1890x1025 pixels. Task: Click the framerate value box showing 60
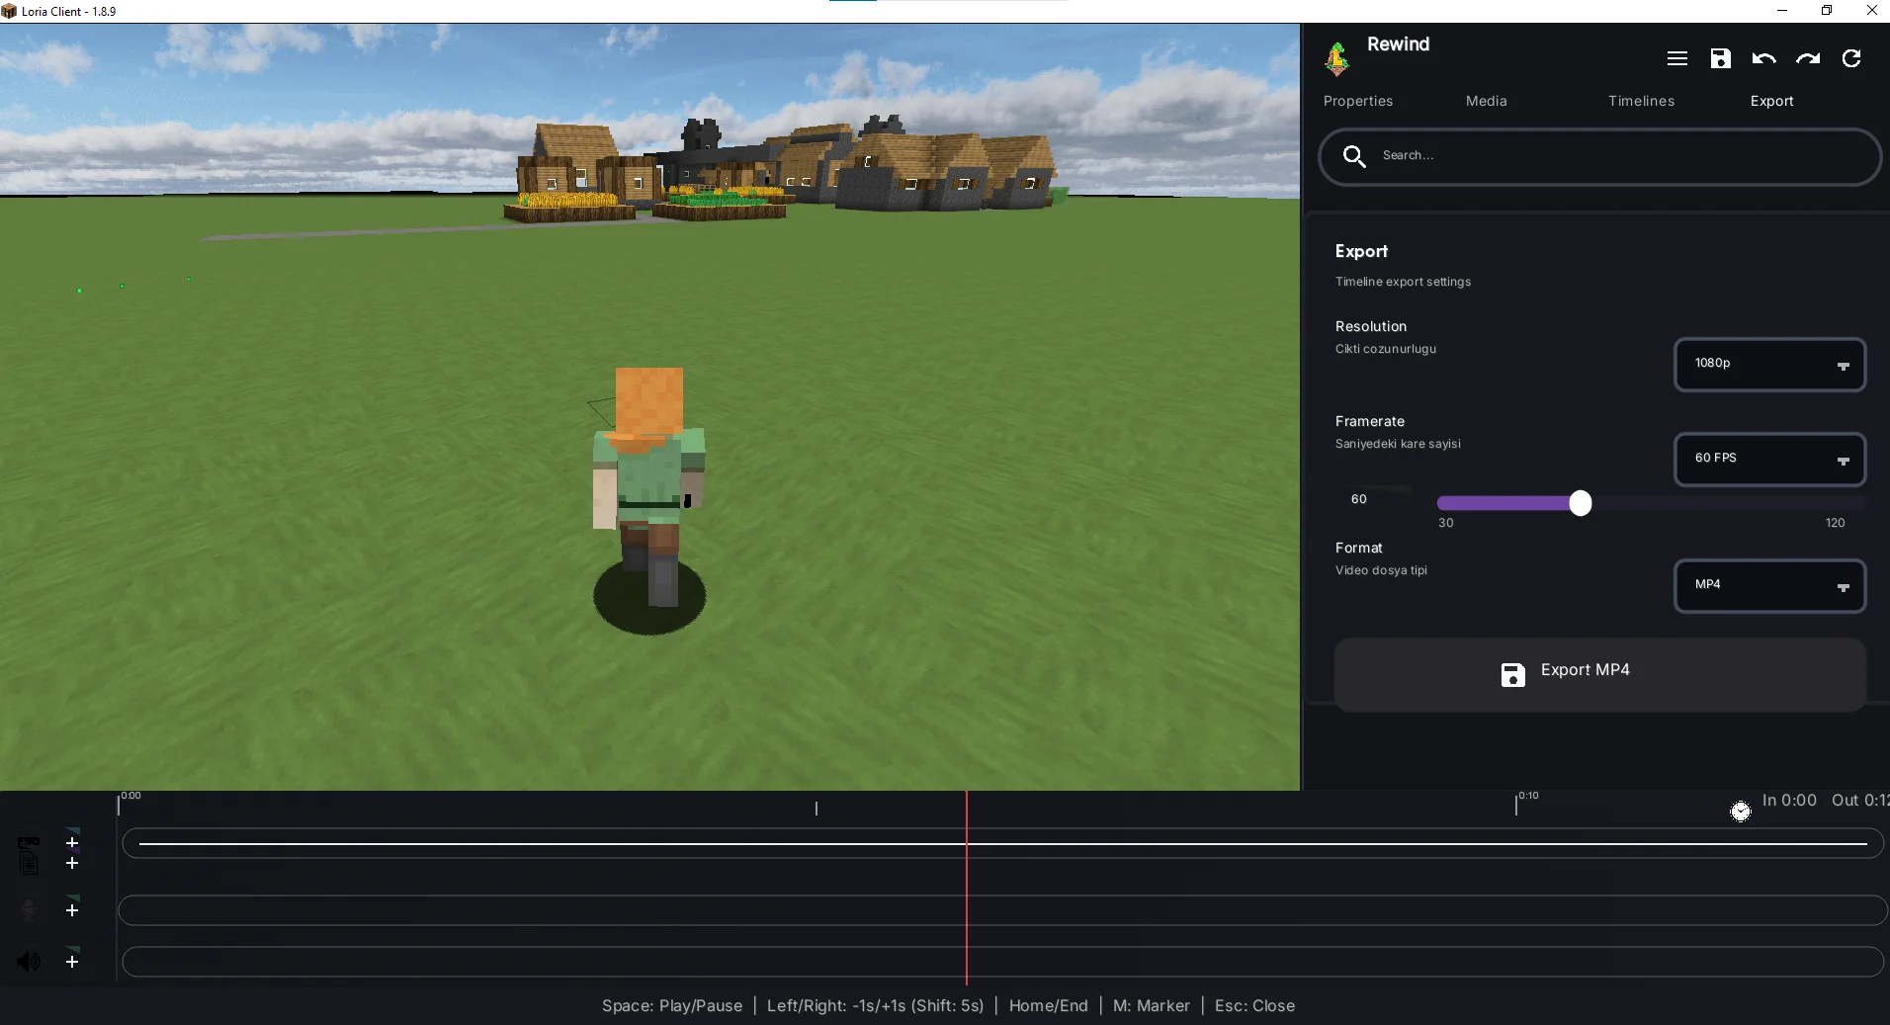click(1374, 499)
